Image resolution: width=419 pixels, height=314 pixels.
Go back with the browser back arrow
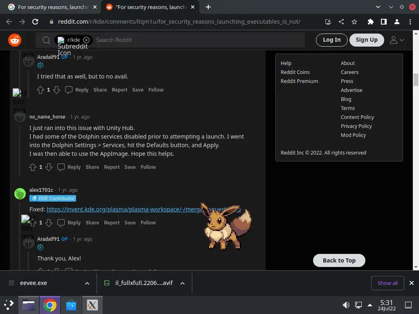(x=9, y=22)
